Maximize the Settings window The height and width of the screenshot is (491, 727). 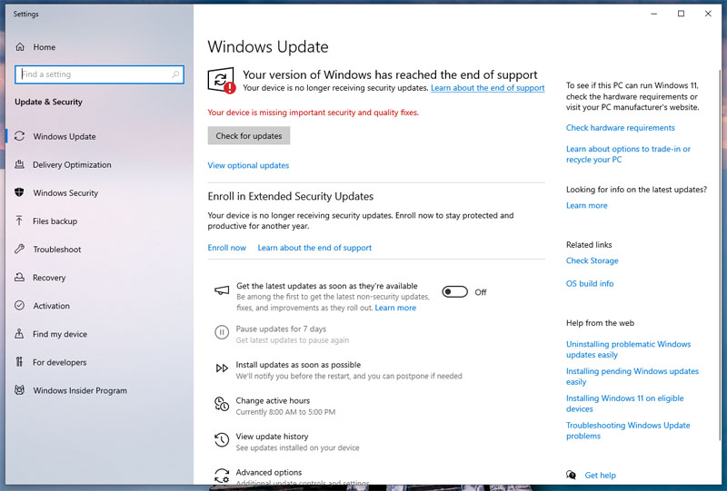click(x=681, y=14)
